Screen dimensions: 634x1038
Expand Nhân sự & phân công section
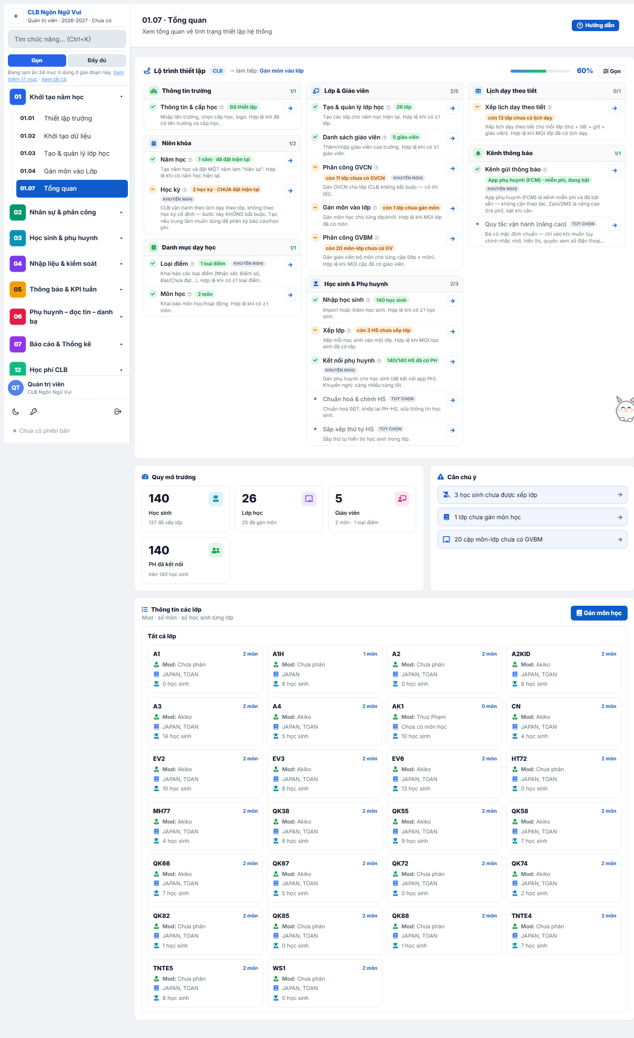[67, 212]
